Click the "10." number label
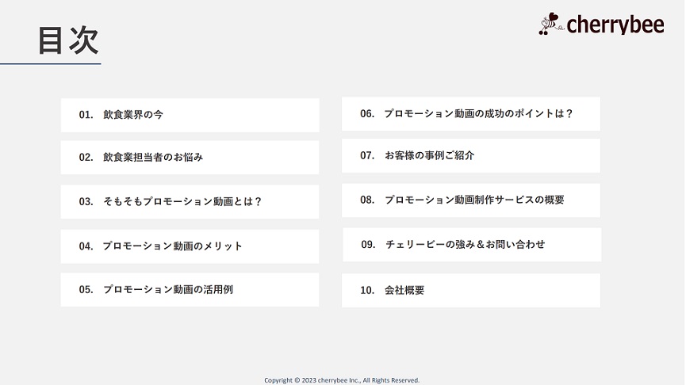 [367, 291]
